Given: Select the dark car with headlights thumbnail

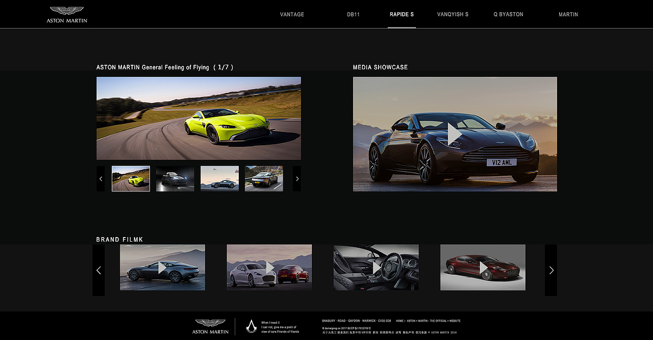Looking at the screenshot, I should click(x=175, y=179).
